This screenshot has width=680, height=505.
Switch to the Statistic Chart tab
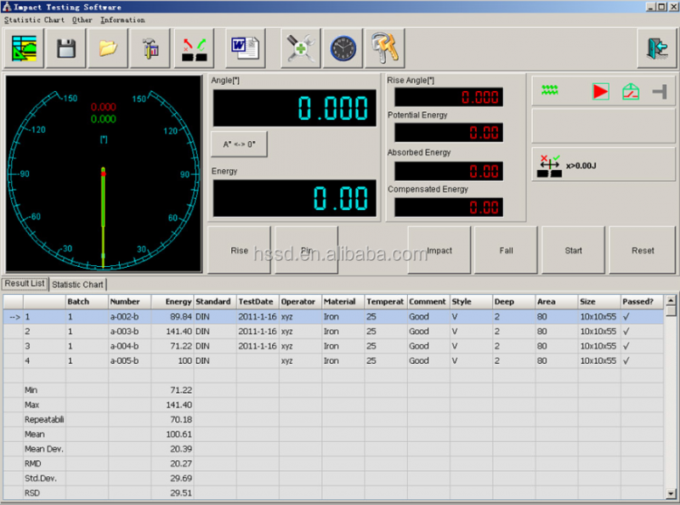click(x=77, y=284)
